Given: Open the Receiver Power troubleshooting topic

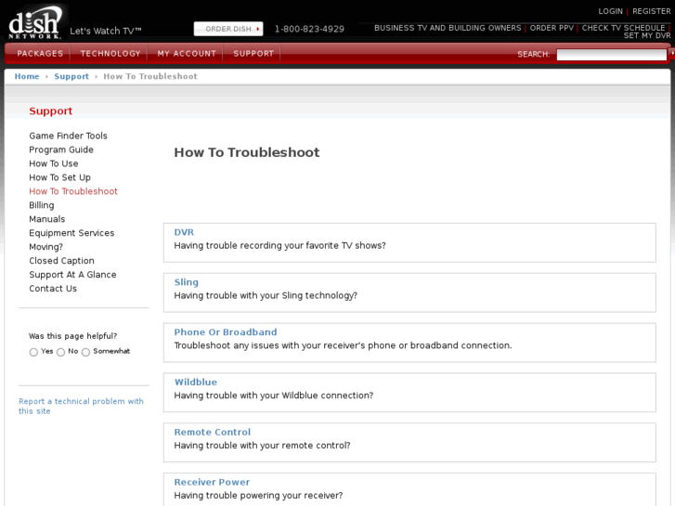Looking at the screenshot, I should pos(212,482).
